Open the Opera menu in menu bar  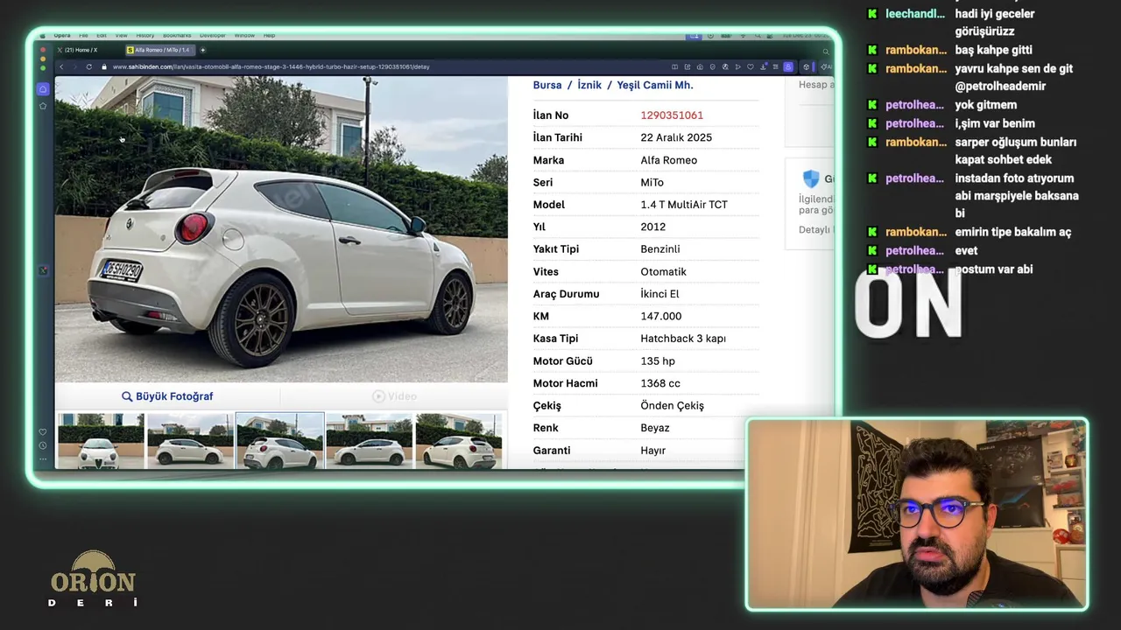[62, 35]
